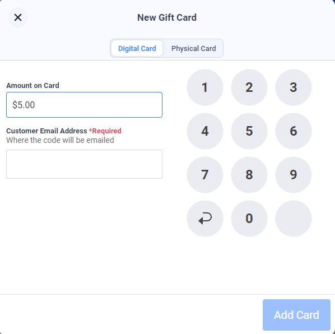Click the red Required label

click(x=105, y=131)
